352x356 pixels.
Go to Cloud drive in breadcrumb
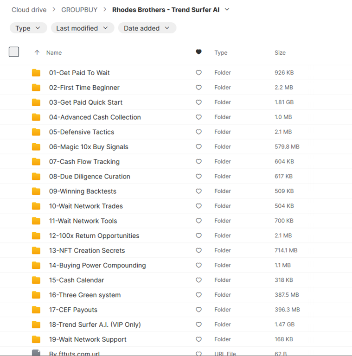[29, 10]
